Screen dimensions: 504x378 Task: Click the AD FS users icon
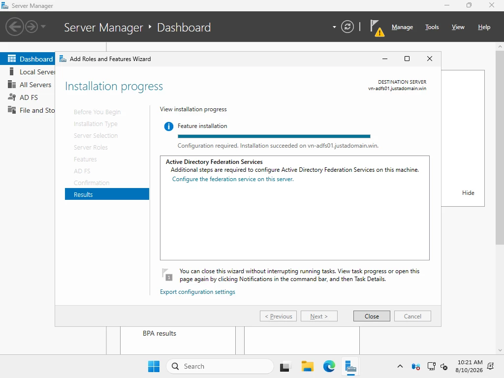click(x=12, y=97)
